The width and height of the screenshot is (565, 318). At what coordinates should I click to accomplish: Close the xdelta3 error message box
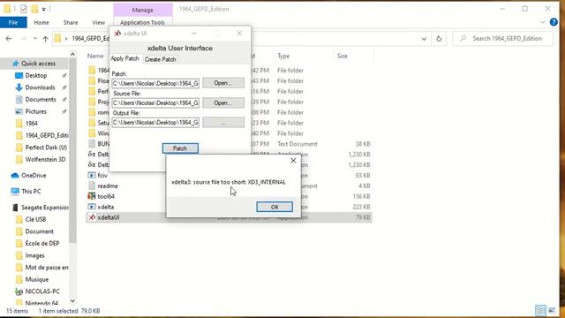click(293, 161)
